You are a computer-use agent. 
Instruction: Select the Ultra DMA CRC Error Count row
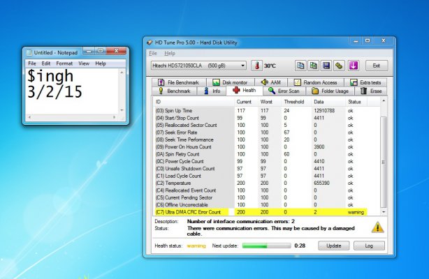[x=260, y=212]
